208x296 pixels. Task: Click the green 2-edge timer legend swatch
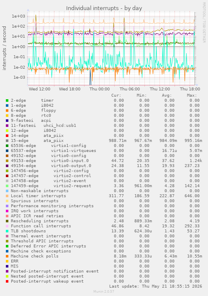(x=7, y=100)
